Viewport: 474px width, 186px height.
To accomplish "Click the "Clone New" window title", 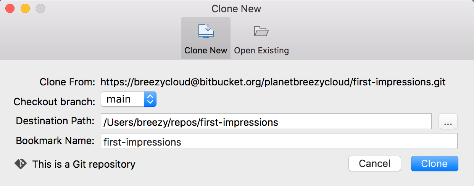I will pyautogui.click(x=237, y=9).
